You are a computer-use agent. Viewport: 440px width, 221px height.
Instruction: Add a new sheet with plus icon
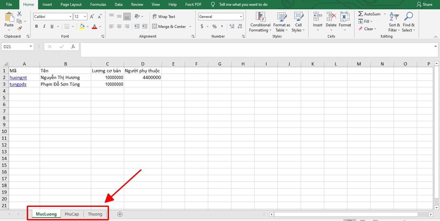(x=120, y=214)
